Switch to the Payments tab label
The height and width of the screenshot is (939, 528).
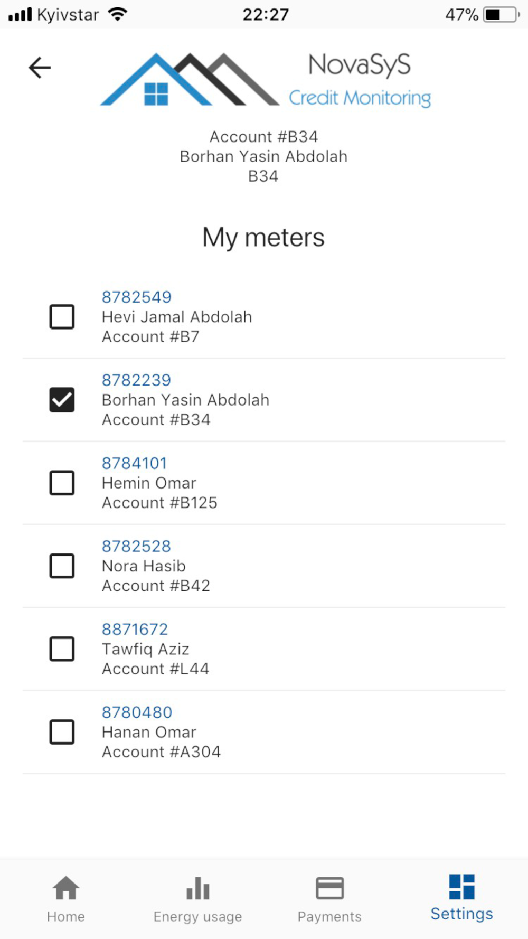(329, 917)
